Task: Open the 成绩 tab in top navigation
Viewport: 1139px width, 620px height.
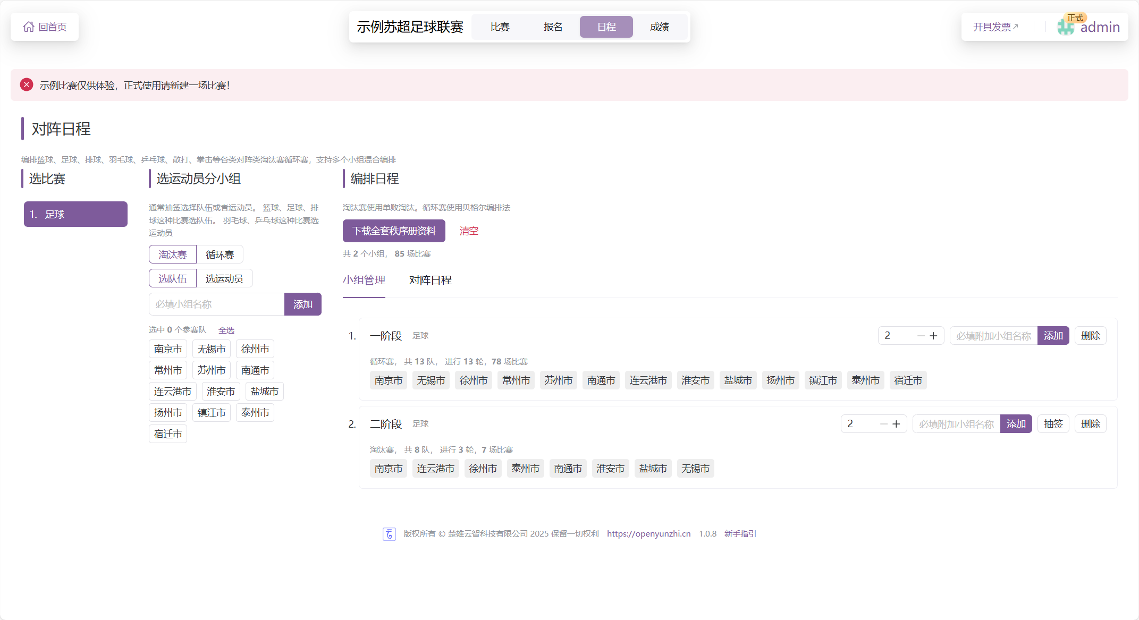Action: 659,27
